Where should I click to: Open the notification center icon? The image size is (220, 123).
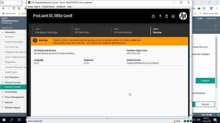[x=215, y=120]
